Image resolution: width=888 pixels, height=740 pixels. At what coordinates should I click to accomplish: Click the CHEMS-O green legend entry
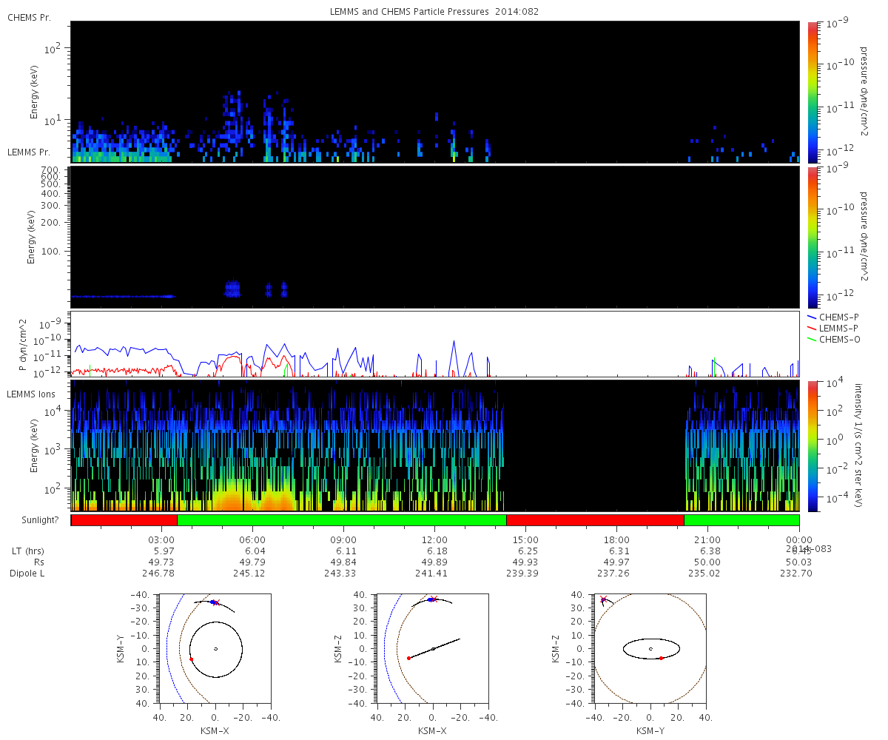833,339
